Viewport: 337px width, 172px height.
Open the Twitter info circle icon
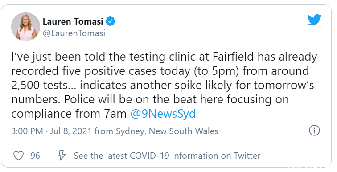coord(314,131)
